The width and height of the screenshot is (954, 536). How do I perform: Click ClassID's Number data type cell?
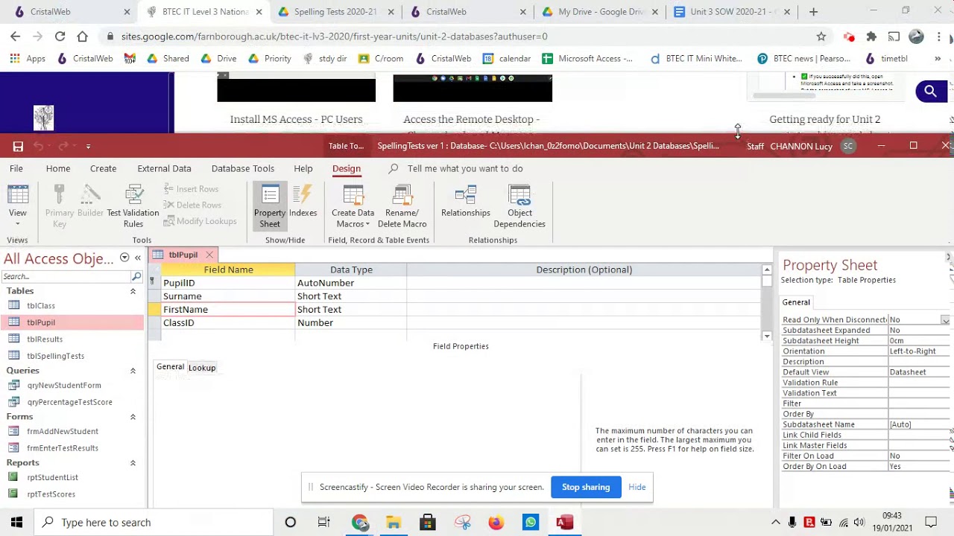351,323
